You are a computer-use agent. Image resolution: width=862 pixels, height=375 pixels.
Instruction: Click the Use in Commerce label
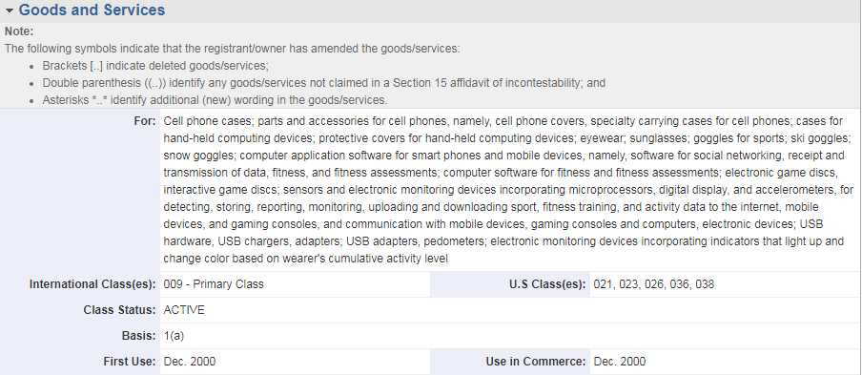point(536,362)
